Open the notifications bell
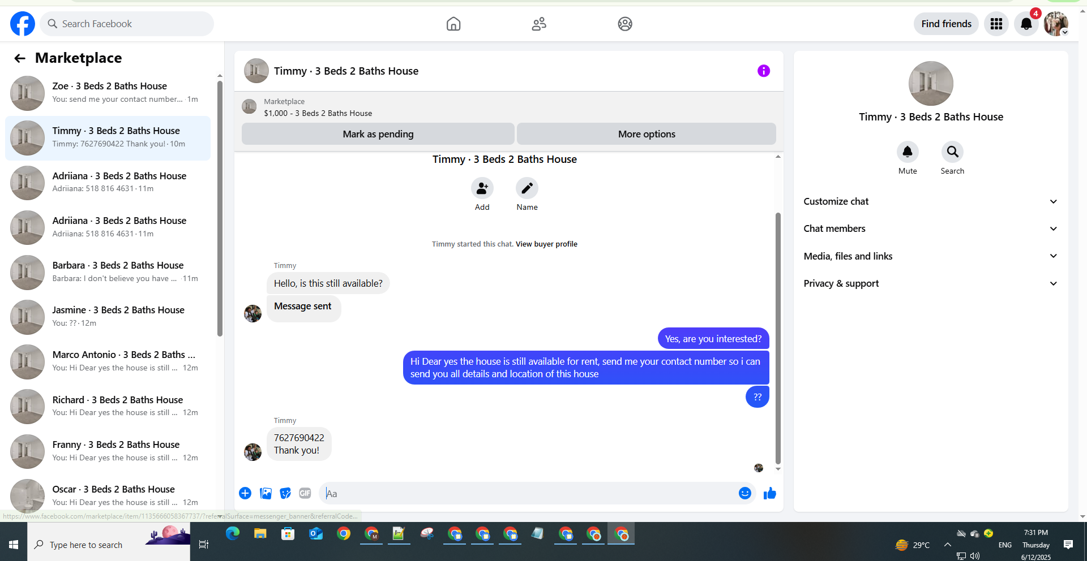Image resolution: width=1087 pixels, height=561 pixels. click(1026, 24)
